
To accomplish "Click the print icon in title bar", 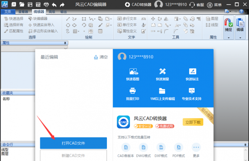I will click(x=46, y=5).
